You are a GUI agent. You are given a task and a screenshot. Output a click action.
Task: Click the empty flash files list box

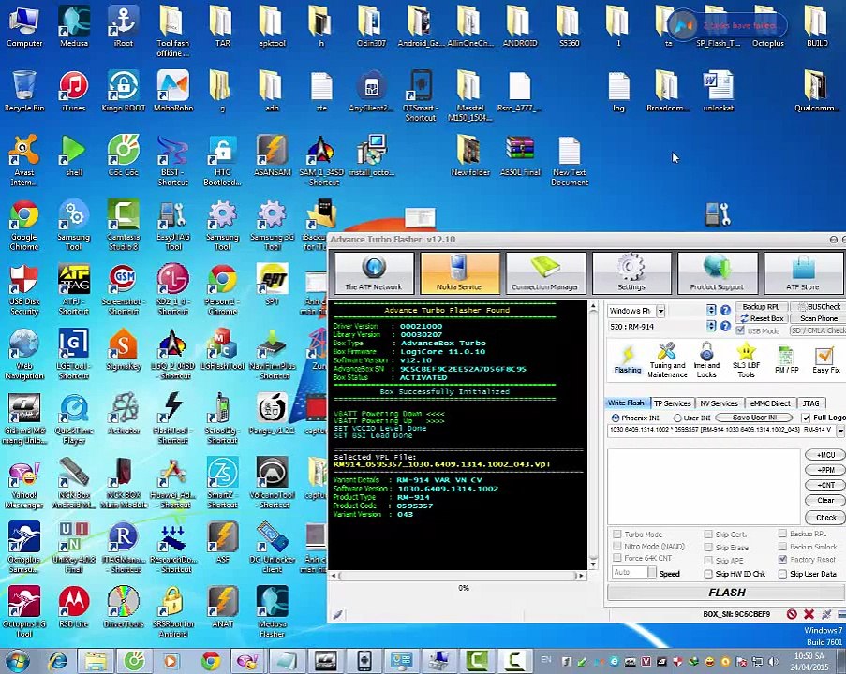click(704, 486)
